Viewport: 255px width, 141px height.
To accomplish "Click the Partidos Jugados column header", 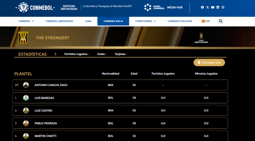I will 163,74.
